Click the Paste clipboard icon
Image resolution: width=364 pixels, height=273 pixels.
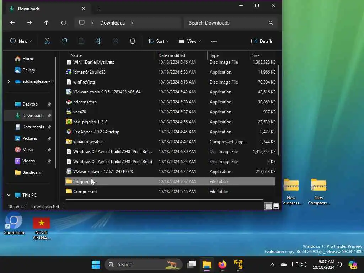tap(81, 41)
